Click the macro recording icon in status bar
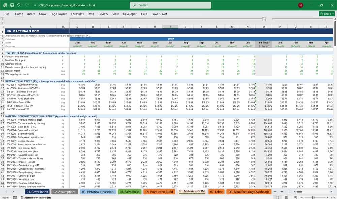The height and width of the screenshot is (199, 337). tap(15, 198)
